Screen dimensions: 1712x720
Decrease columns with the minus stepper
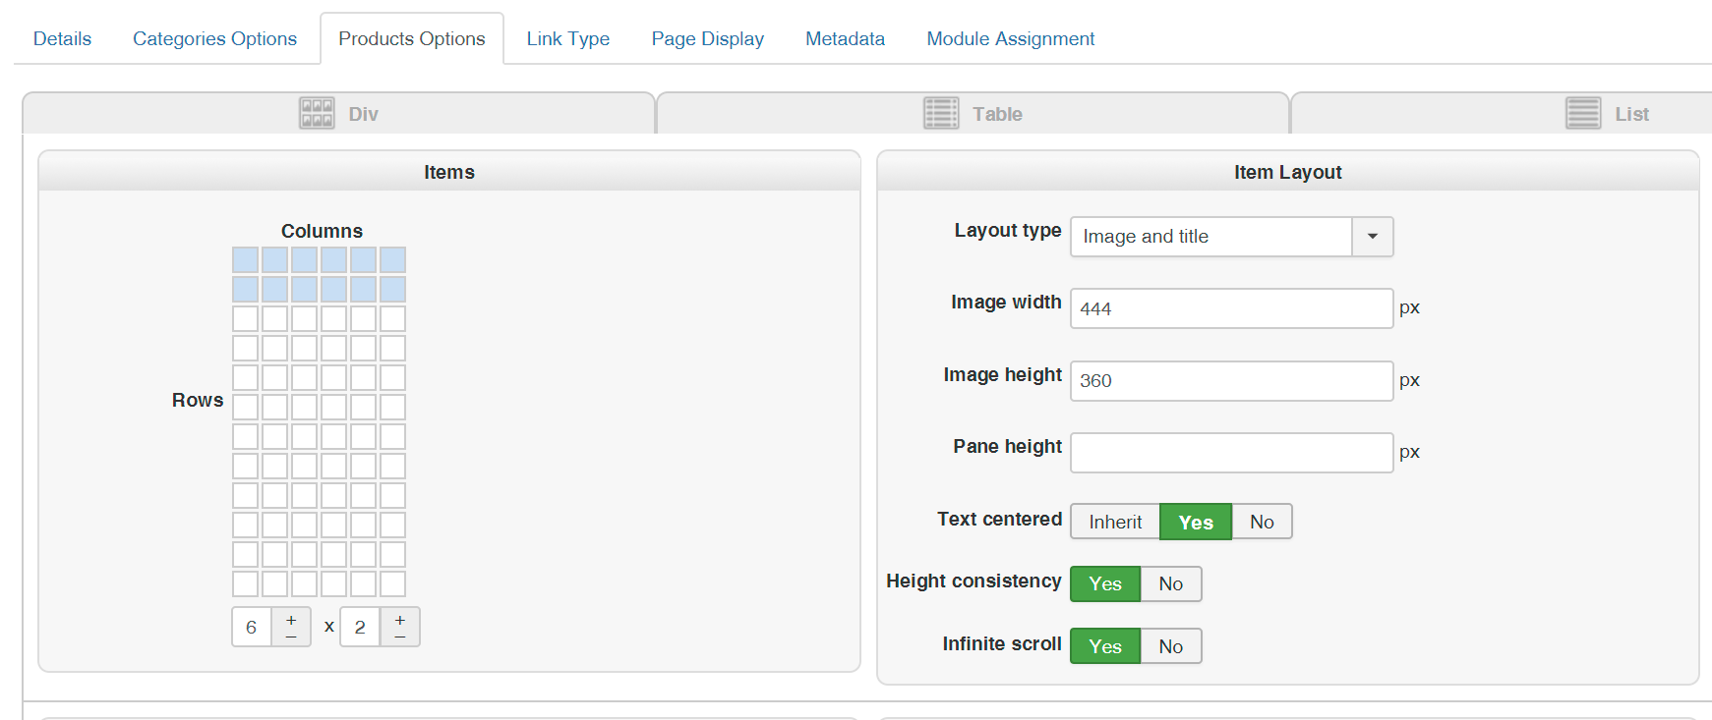pyautogui.click(x=291, y=636)
